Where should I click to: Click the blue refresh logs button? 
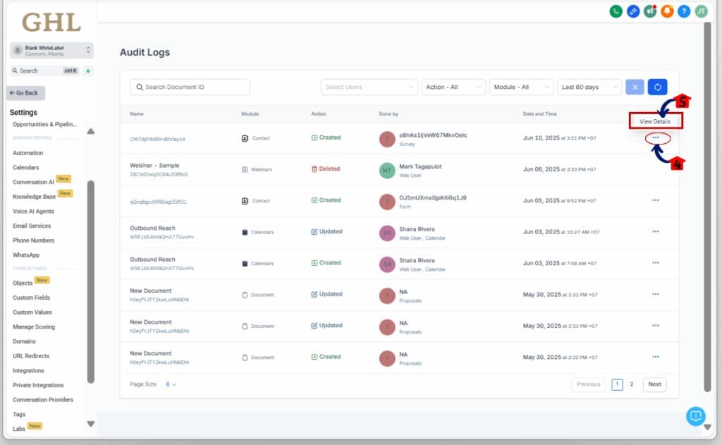tap(656, 87)
